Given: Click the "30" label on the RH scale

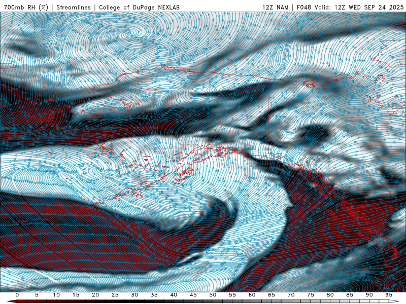Looking at the screenshot, I should (134, 295).
